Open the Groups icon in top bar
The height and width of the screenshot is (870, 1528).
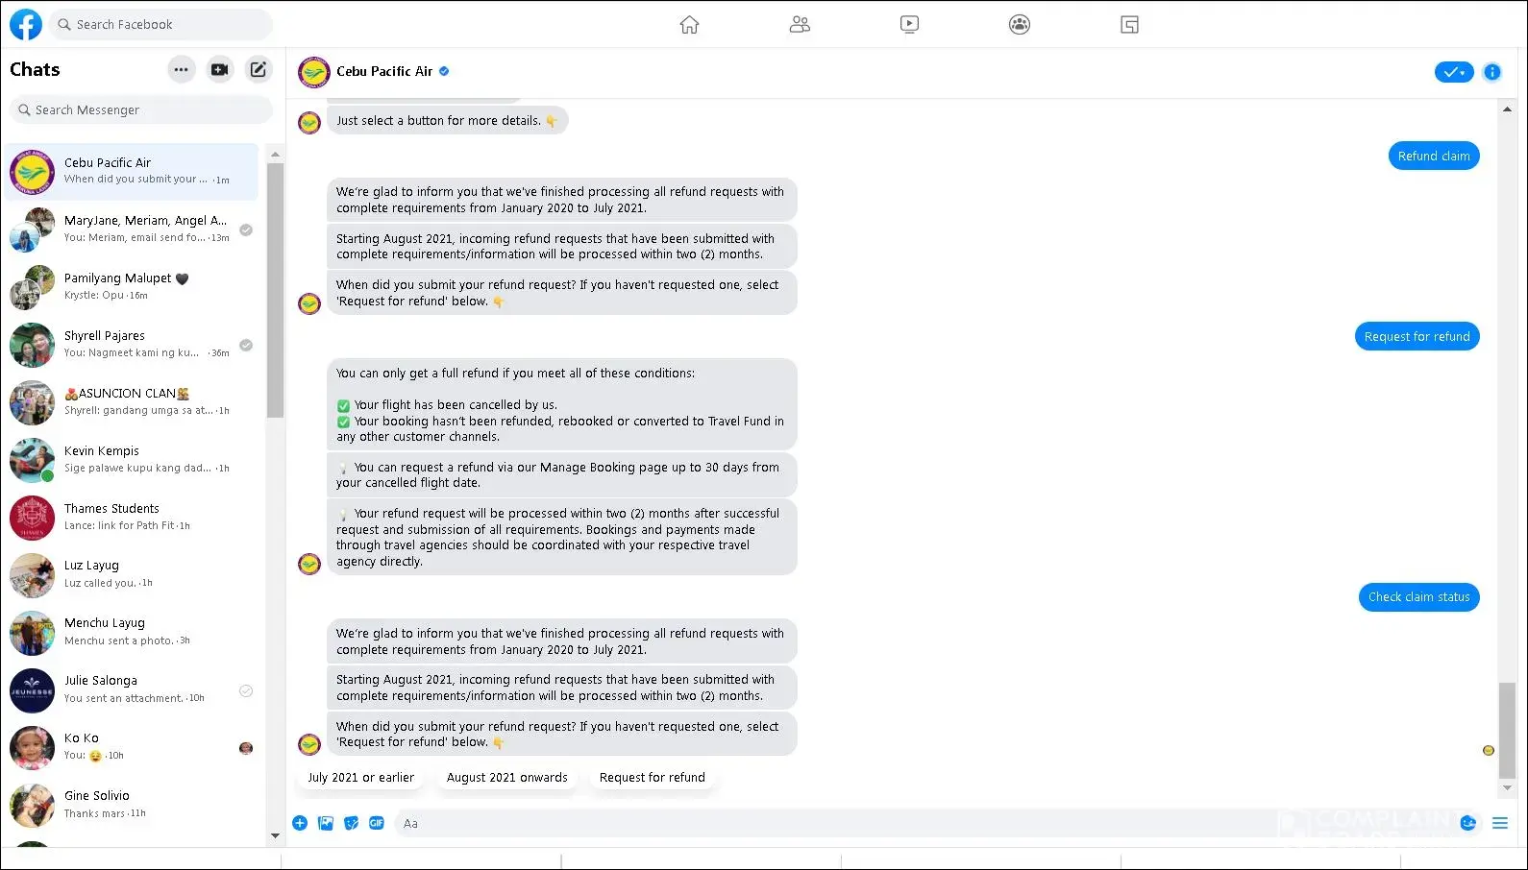click(x=1020, y=25)
